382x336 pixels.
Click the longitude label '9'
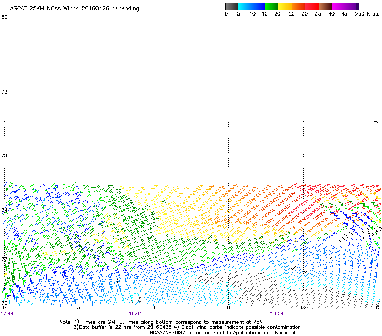tap(228, 308)
